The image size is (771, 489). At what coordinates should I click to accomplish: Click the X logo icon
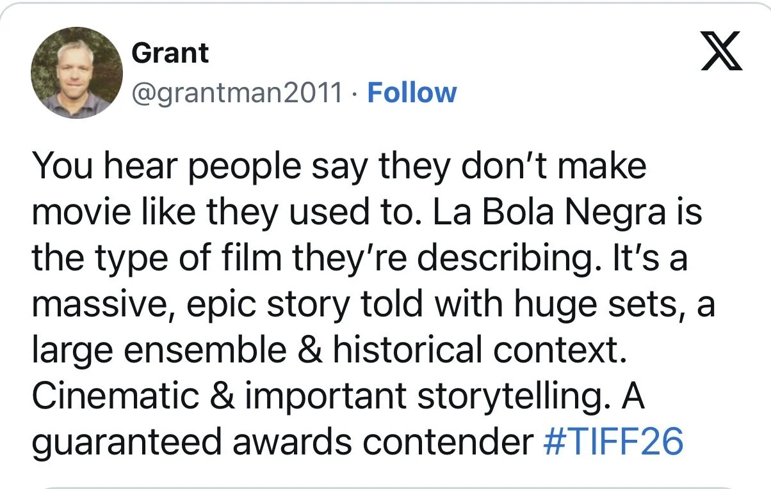[x=721, y=51]
